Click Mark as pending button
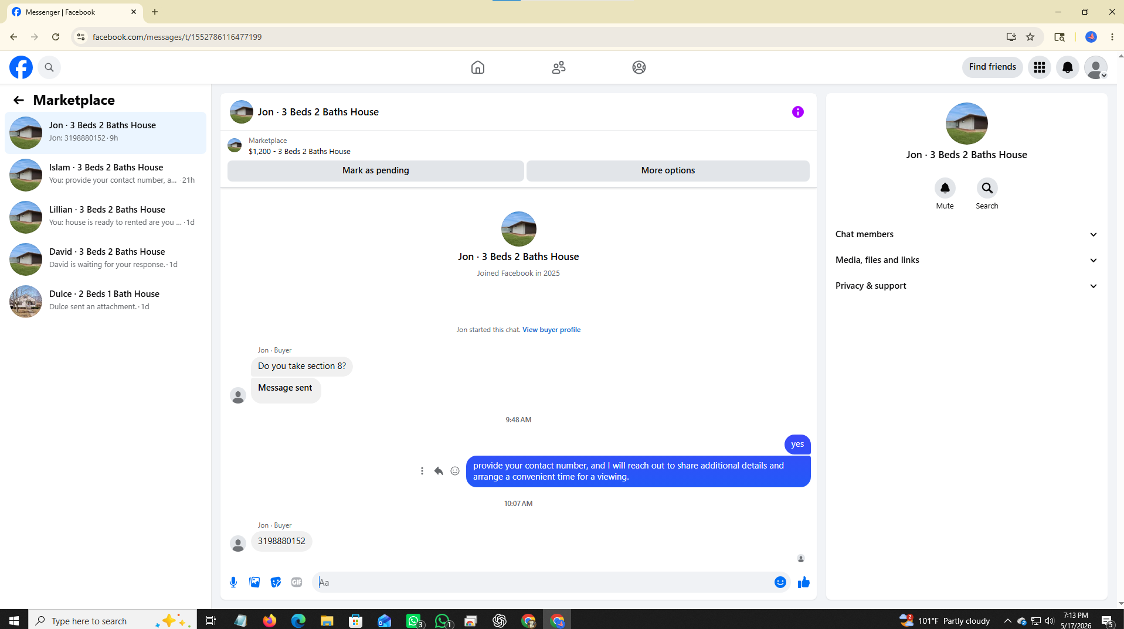The width and height of the screenshot is (1124, 629). pyautogui.click(x=376, y=170)
